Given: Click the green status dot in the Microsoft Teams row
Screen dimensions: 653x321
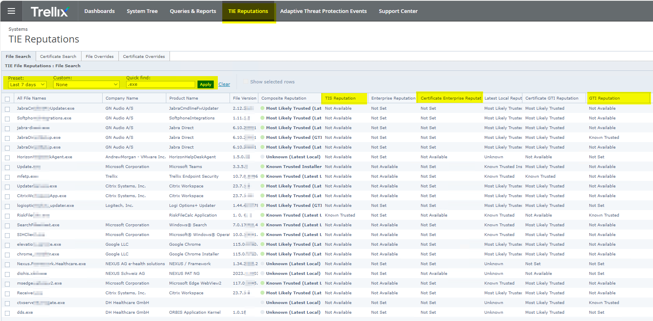Looking at the screenshot, I should pyautogui.click(x=262, y=167).
